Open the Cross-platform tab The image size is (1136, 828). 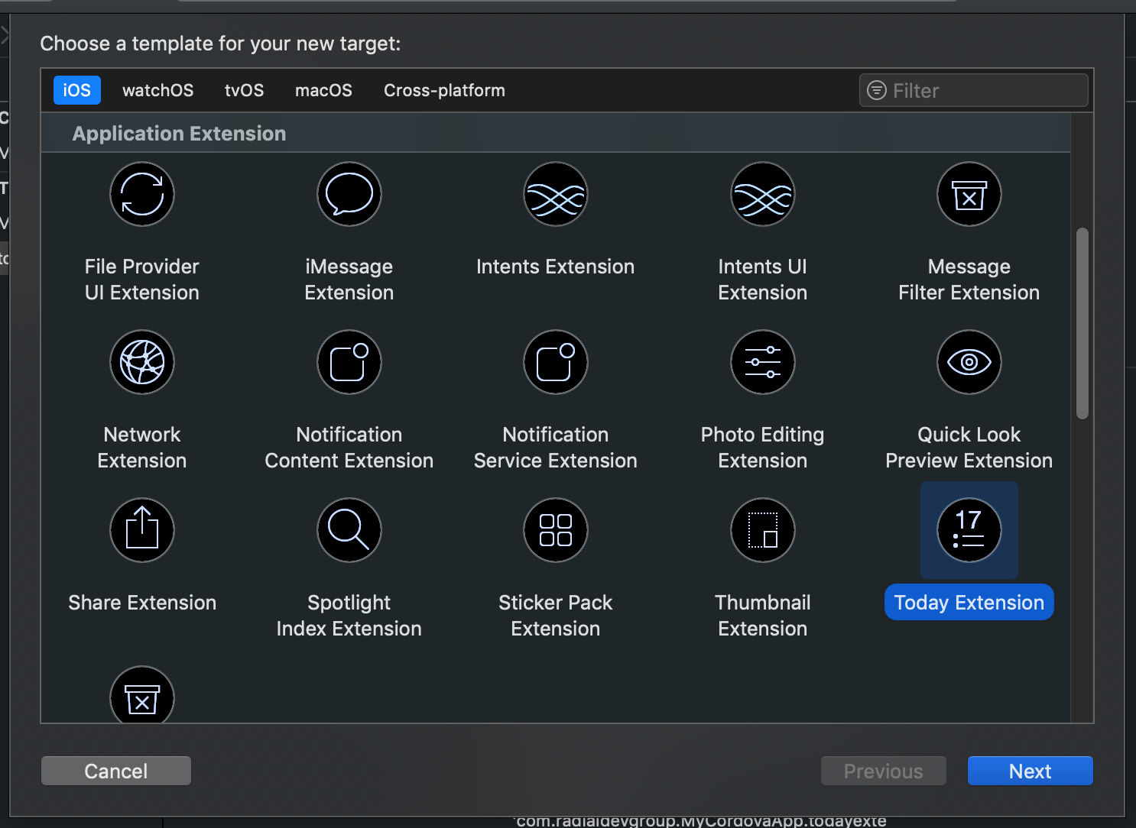[x=444, y=90]
